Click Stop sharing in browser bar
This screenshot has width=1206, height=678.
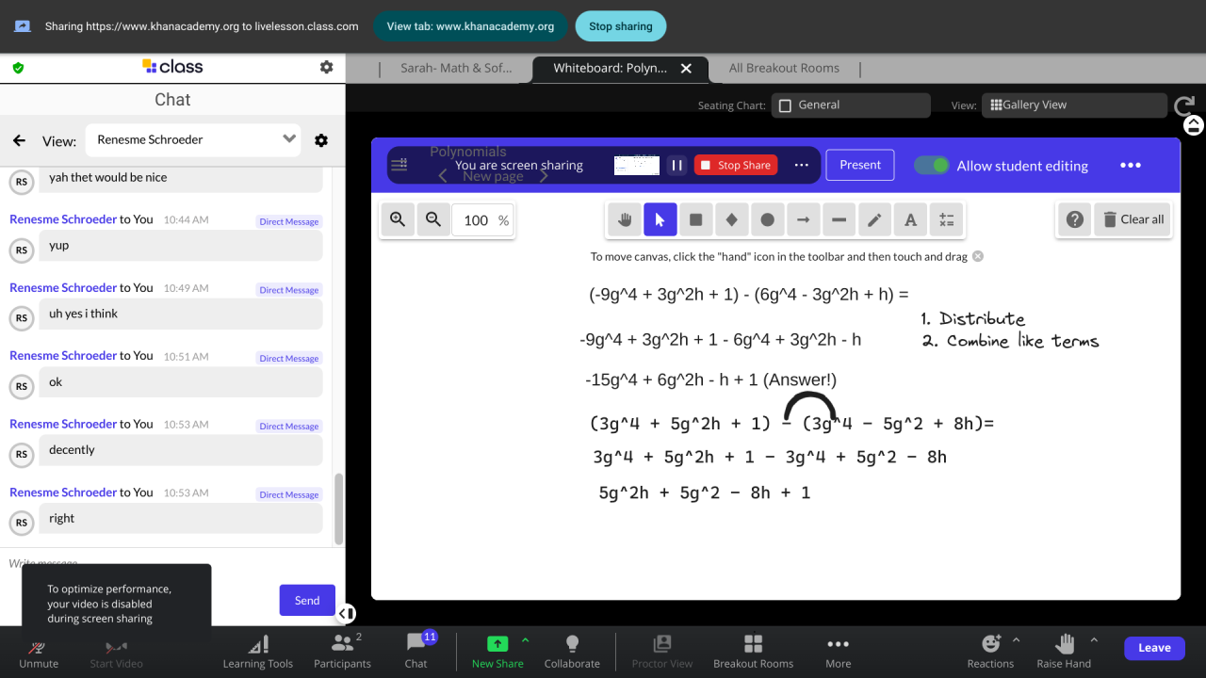(621, 26)
